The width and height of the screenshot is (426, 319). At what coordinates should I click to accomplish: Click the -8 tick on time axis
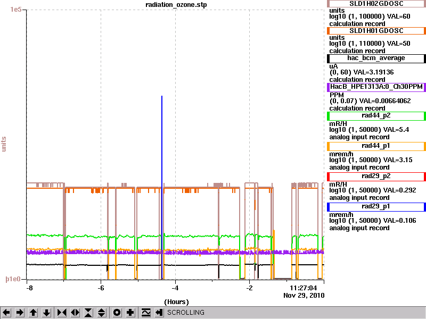tap(29, 288)
